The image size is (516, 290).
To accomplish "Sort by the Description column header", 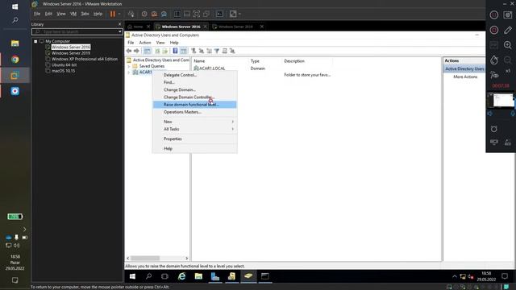I will click(294, 61).
